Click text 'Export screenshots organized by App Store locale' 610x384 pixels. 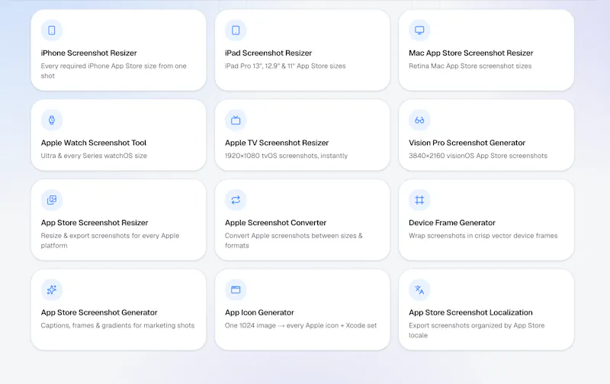pos(477,331)
